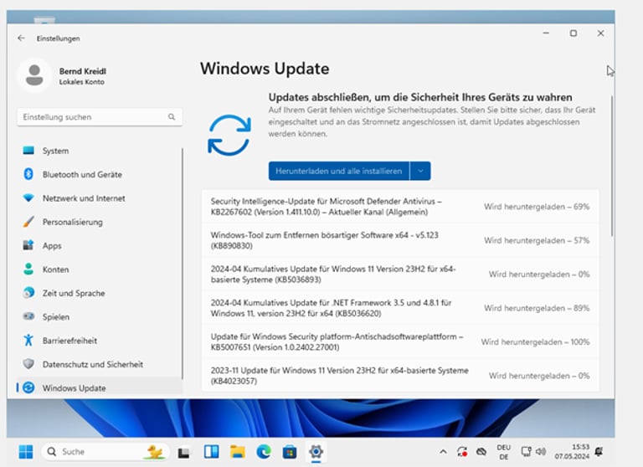Click the network tray icon
643x467 pixels.
point(526,451)
